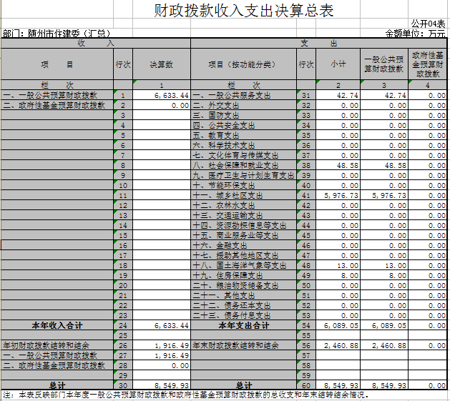Image resolution: width=450 pixels, height=401 pixels.
Task: Click the footnote beginning 注：本表反映
Action: (x=186, y=395)
